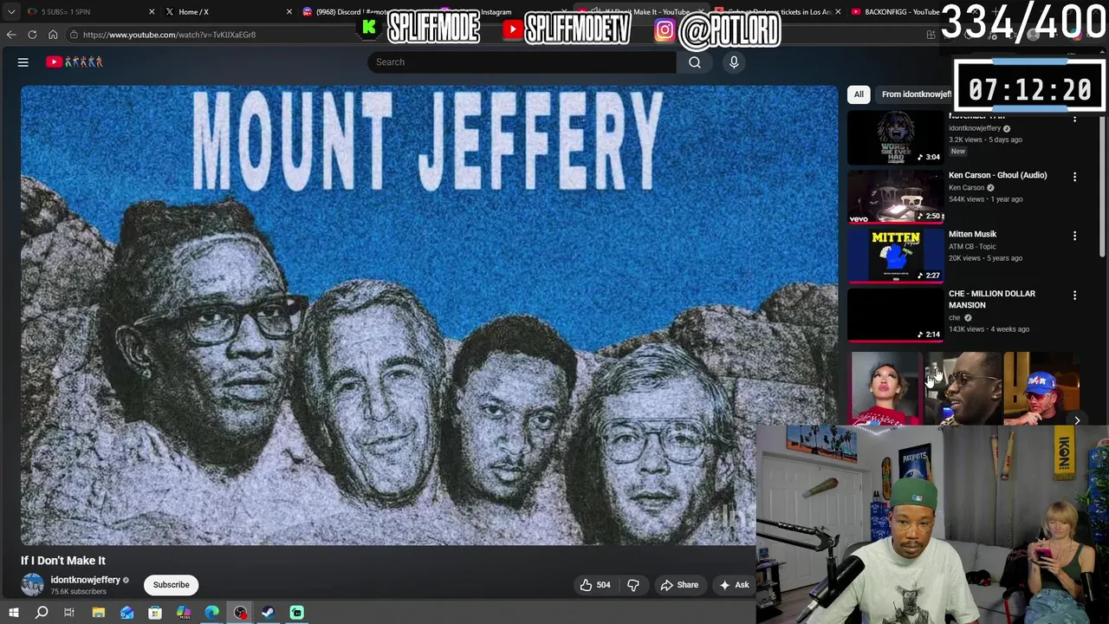Open more options for Mitten Musik video
This screenshot has height=624, width=1109.
click(1074, 236)
